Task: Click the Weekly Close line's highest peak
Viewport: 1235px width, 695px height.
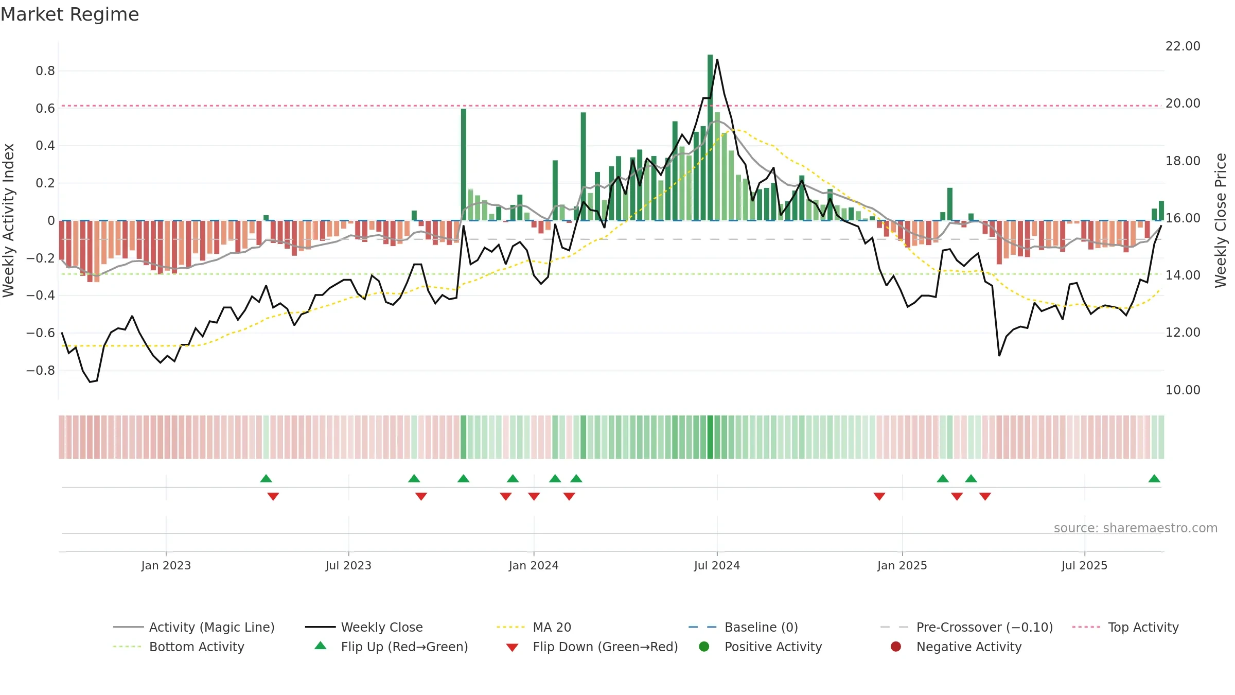Action: pos(717,60)
